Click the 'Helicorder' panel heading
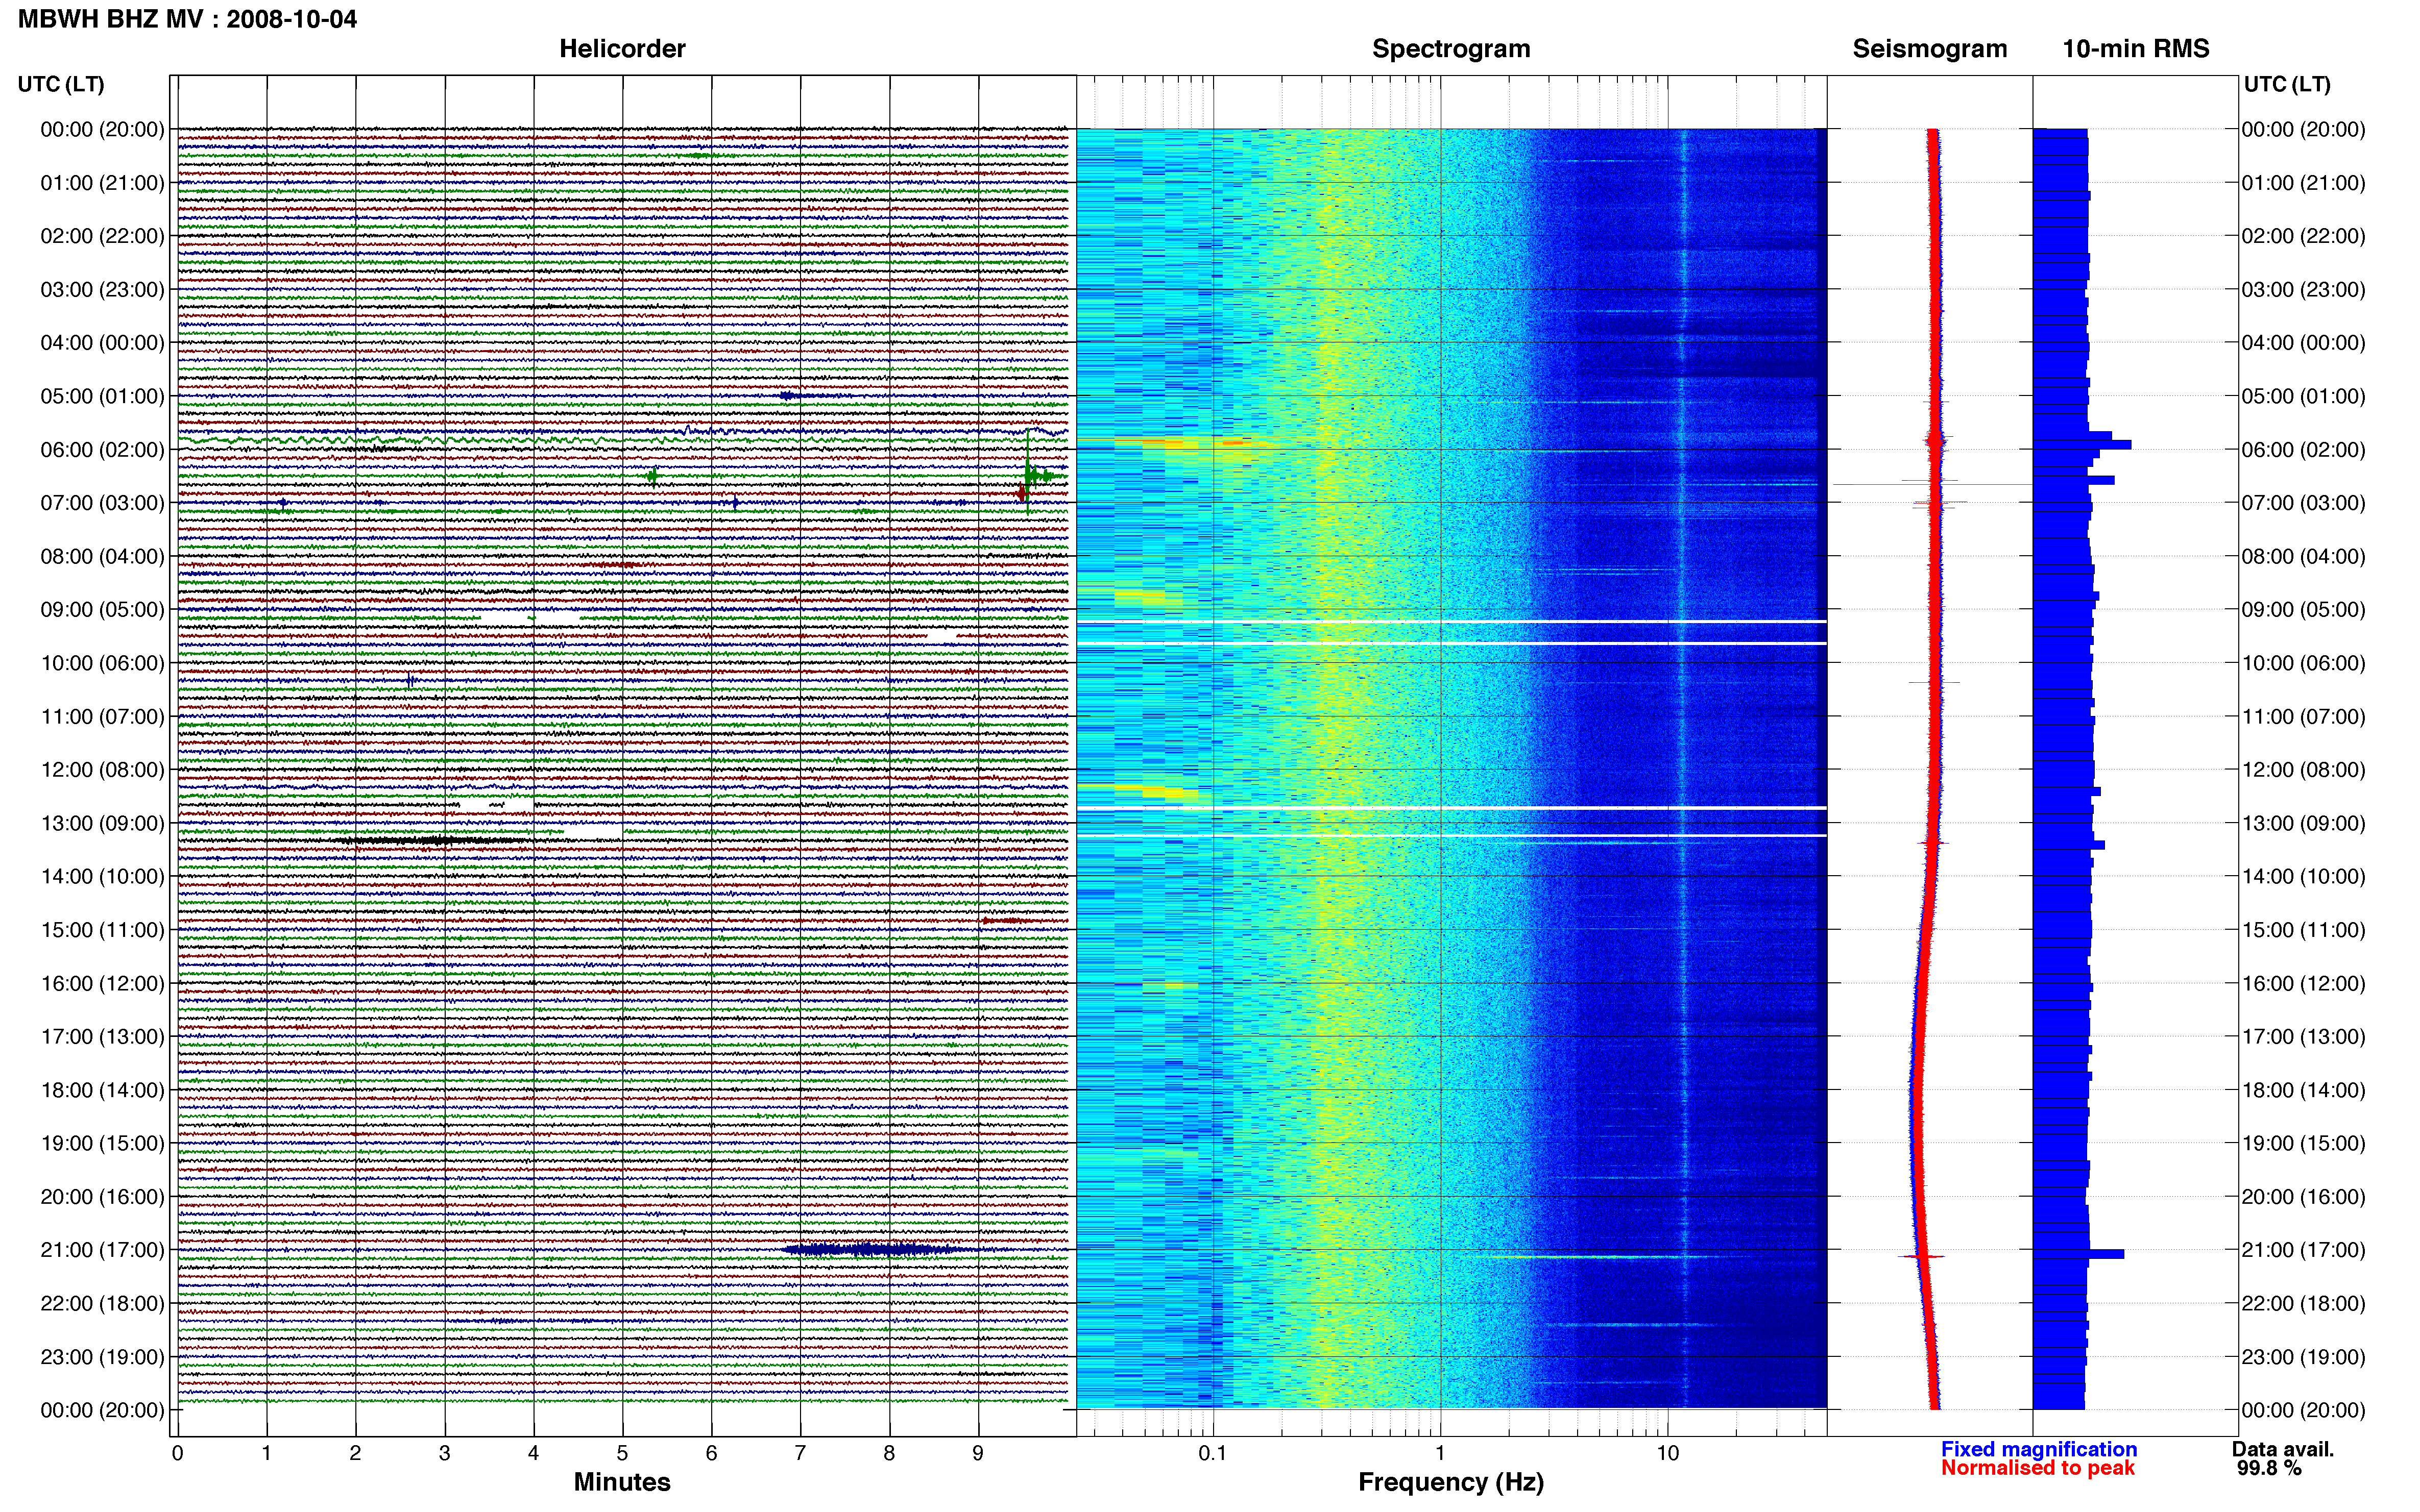 (x=621, y=48)
